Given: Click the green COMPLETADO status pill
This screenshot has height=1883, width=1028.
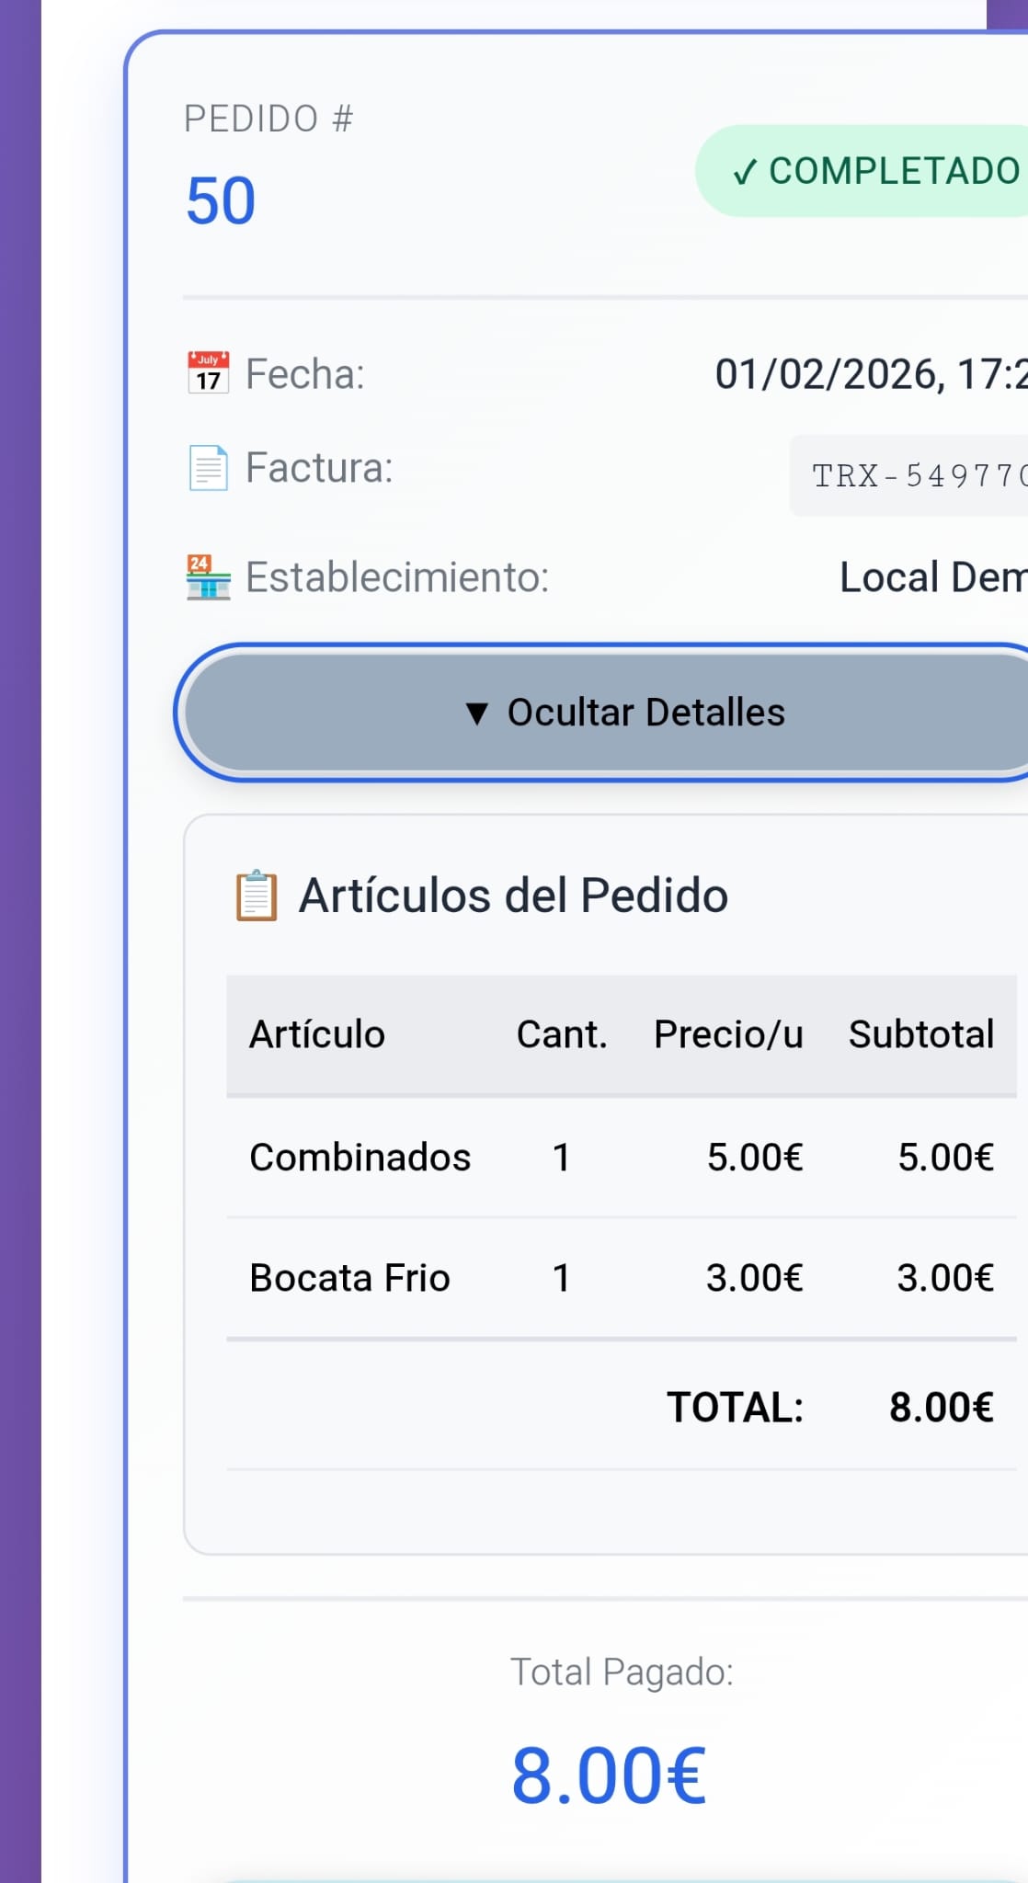Looking at the screenshot, I should (x=864, y=171).
